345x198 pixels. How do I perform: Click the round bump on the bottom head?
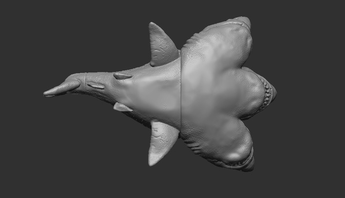234,157
